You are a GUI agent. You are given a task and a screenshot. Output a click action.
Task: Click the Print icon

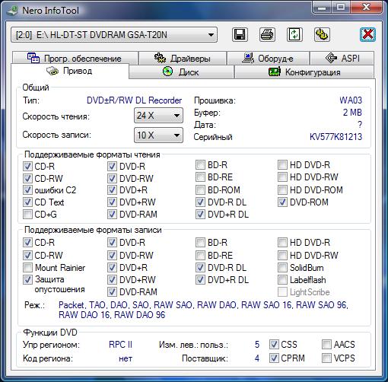coord(267,34)
